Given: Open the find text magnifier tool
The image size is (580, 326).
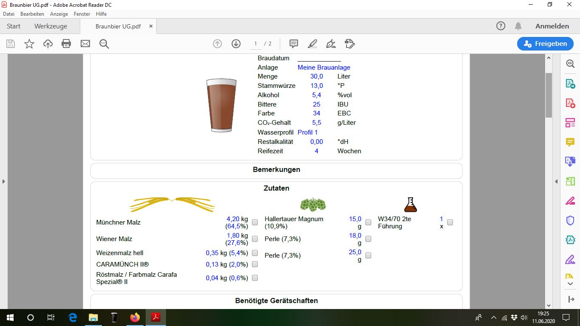Looking at the screenshot, I should click(104, 44).
